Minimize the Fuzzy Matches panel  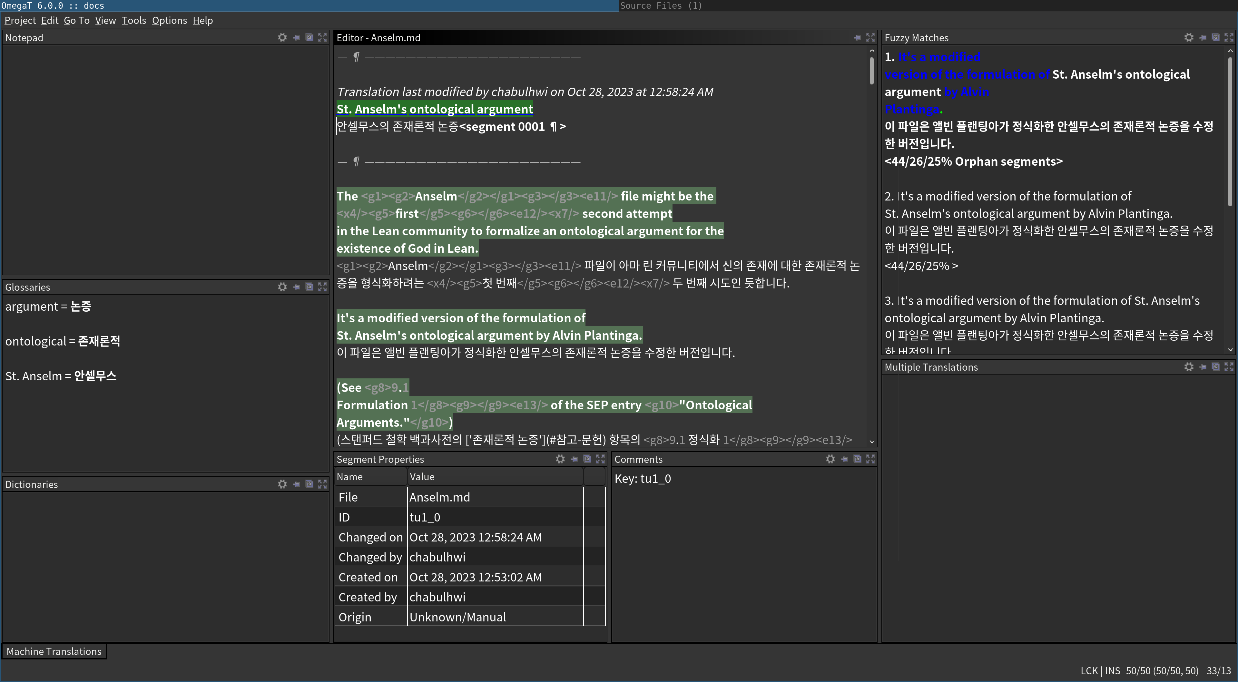click(x=1203, y=37)
